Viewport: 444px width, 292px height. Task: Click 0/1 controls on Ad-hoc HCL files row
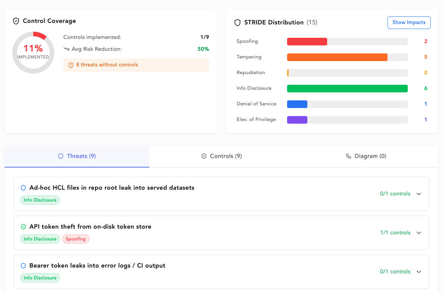[395, 194]
